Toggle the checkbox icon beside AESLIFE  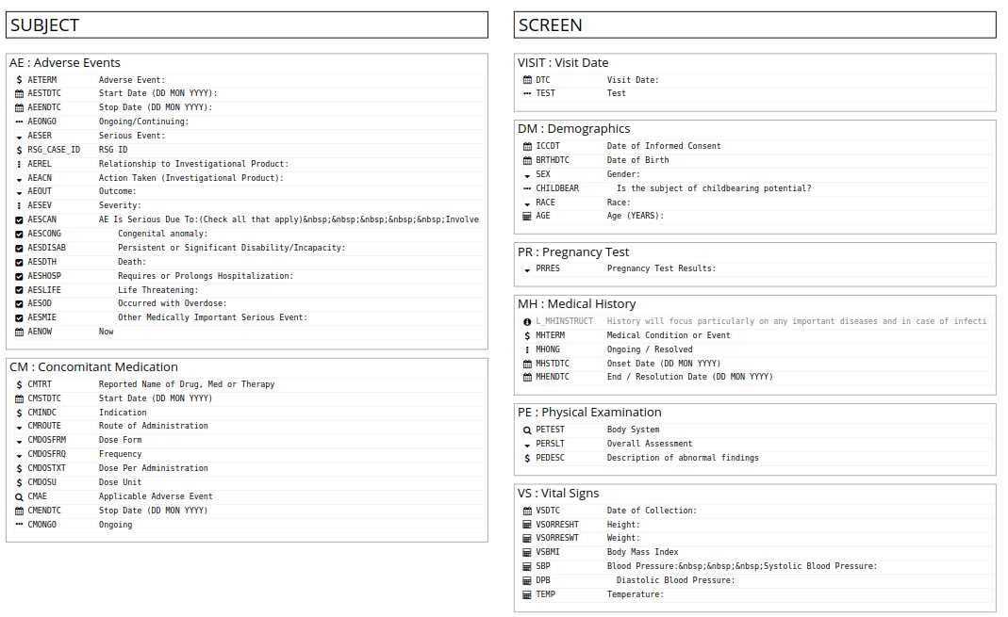click(x=19, y=290)
